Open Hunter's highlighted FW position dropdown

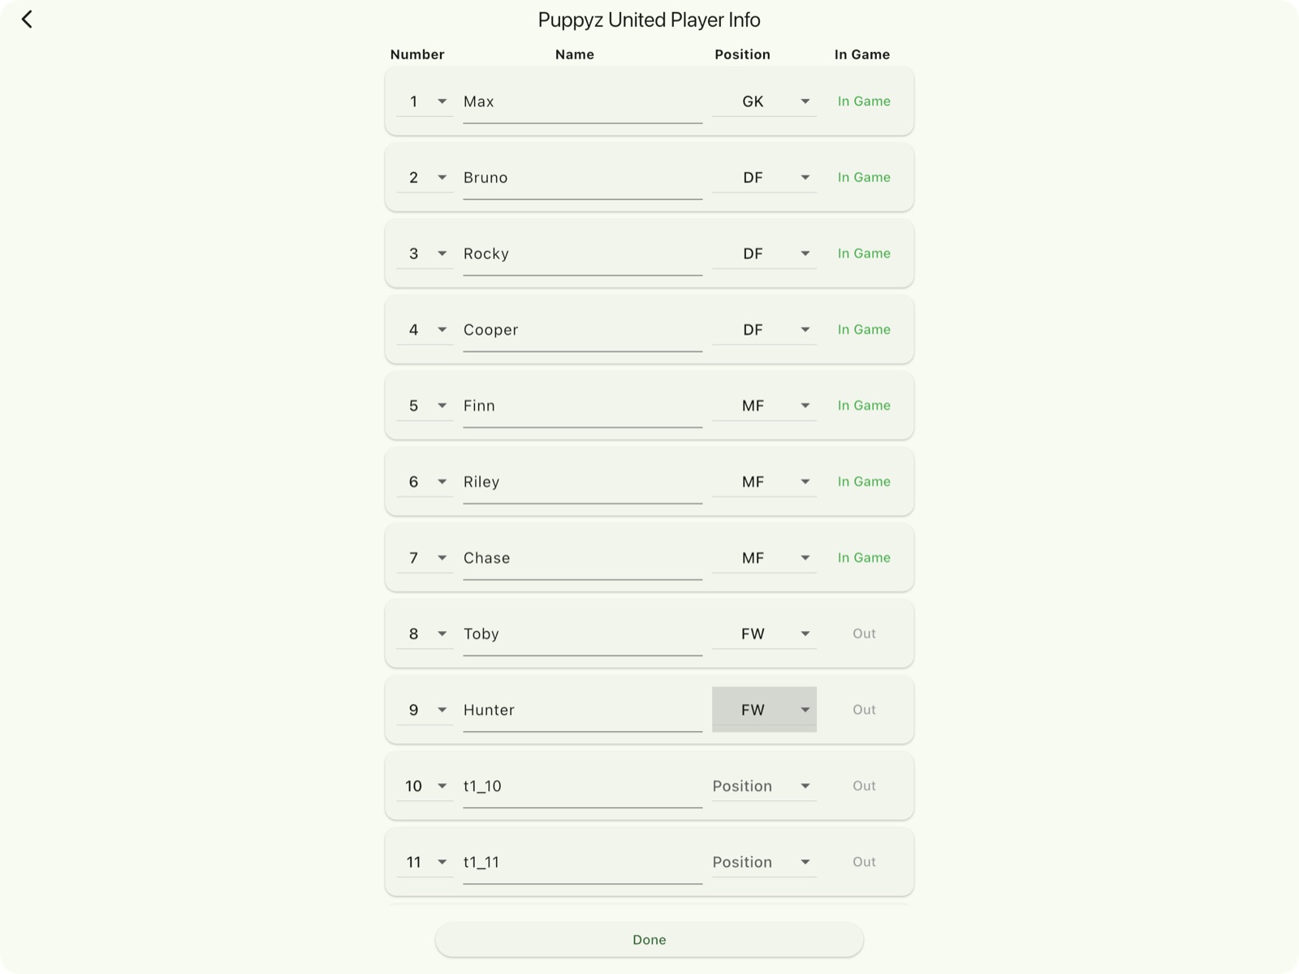tap(763, 709)
